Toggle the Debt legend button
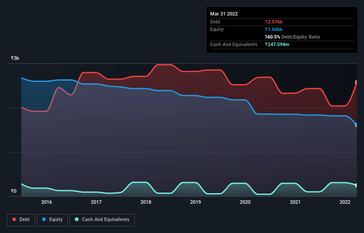This screenshot has height=233, width=364. 21,220
